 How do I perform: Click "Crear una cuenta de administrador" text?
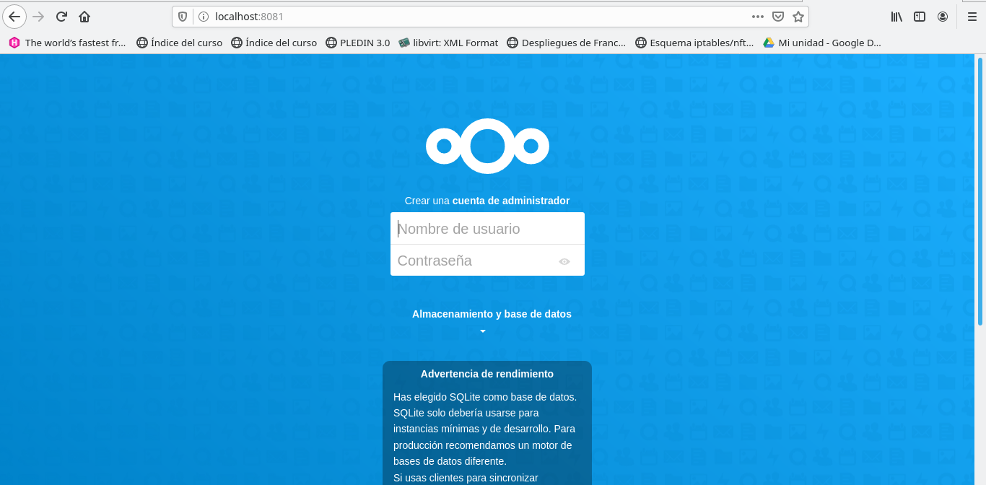tap(487, 201)
